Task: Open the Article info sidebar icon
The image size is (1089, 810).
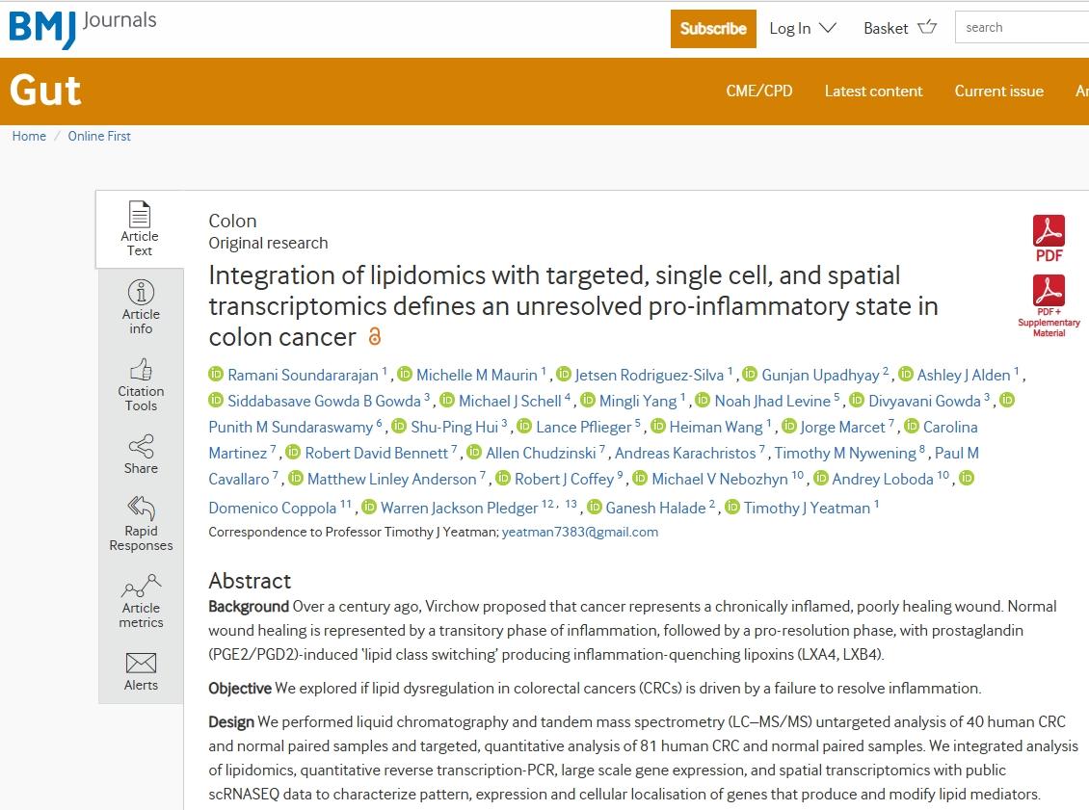Action: click(x=141, y=293)
